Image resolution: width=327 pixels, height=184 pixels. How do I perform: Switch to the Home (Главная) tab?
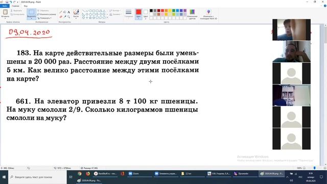click(x=15, y=6)
